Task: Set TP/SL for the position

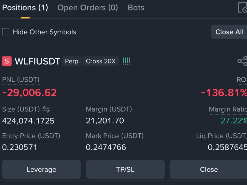Action: coord(125,169)
